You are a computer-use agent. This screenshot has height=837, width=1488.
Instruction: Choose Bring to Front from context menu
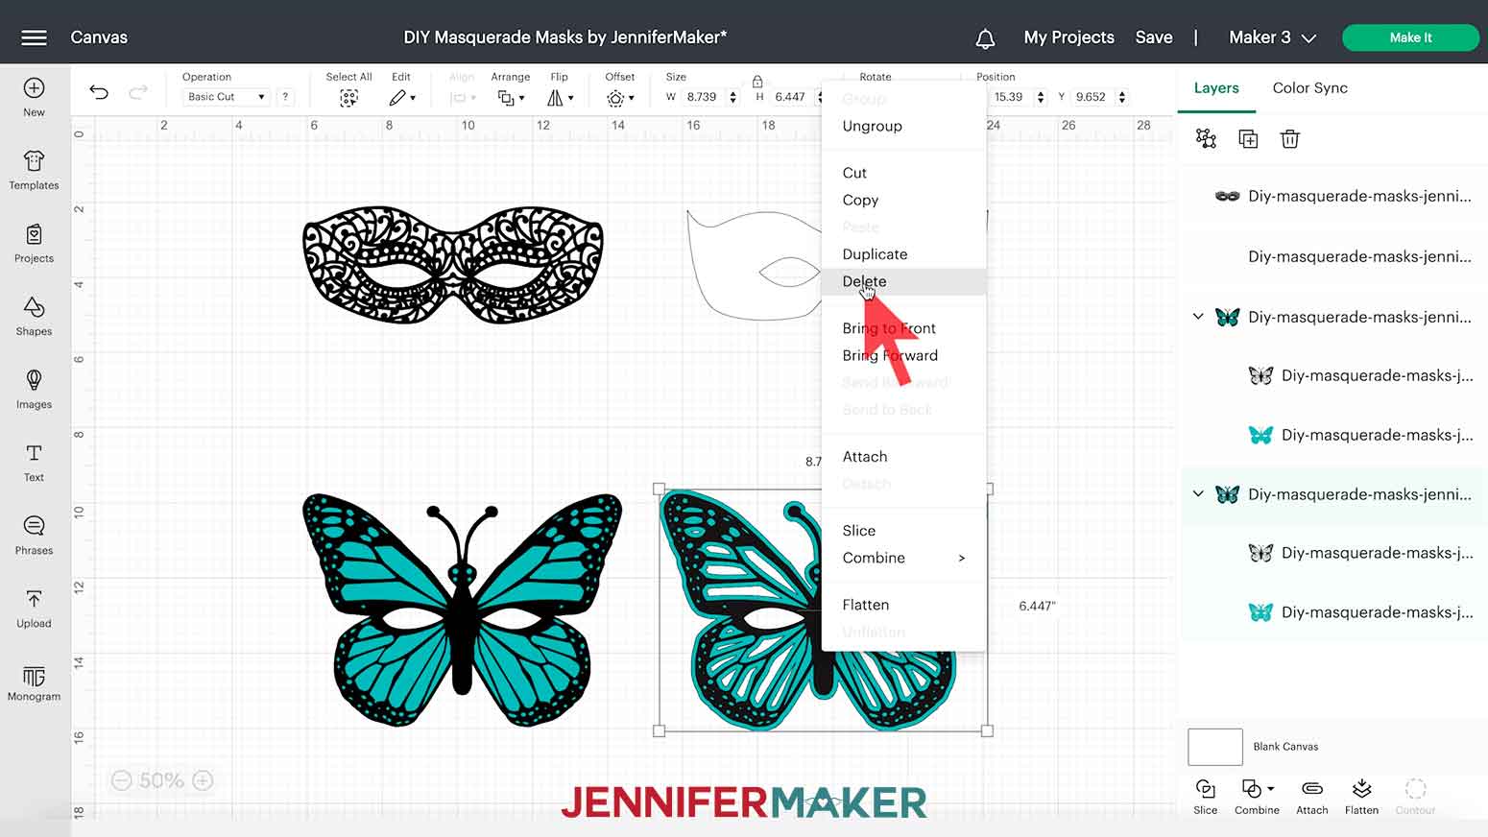889,328
